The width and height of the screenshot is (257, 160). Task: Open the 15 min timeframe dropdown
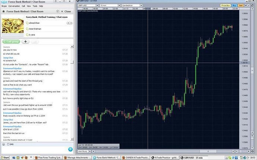pyautogui.click(x=110, y=6)
